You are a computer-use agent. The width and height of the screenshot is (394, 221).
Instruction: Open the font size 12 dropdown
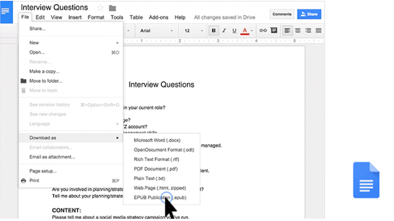(193, 30)
